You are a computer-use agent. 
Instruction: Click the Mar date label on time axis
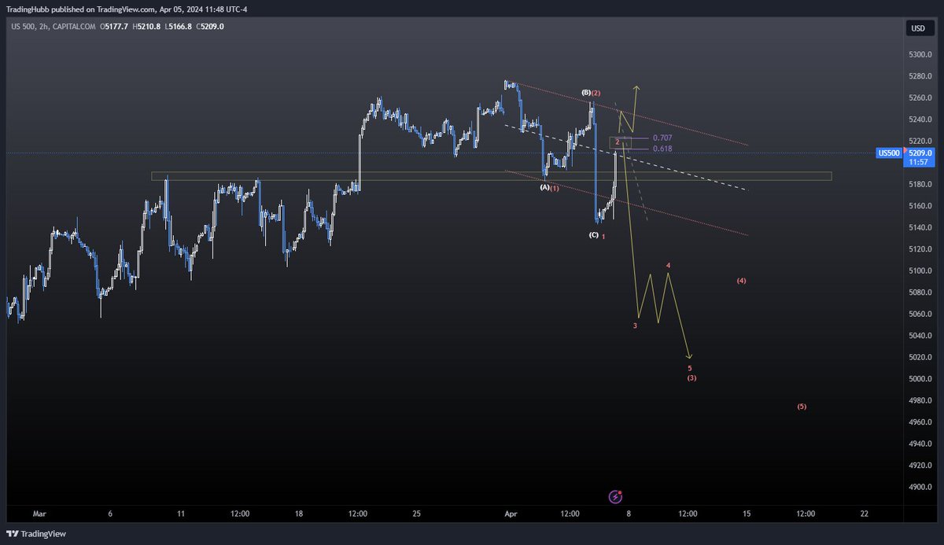tap(39, 514)
